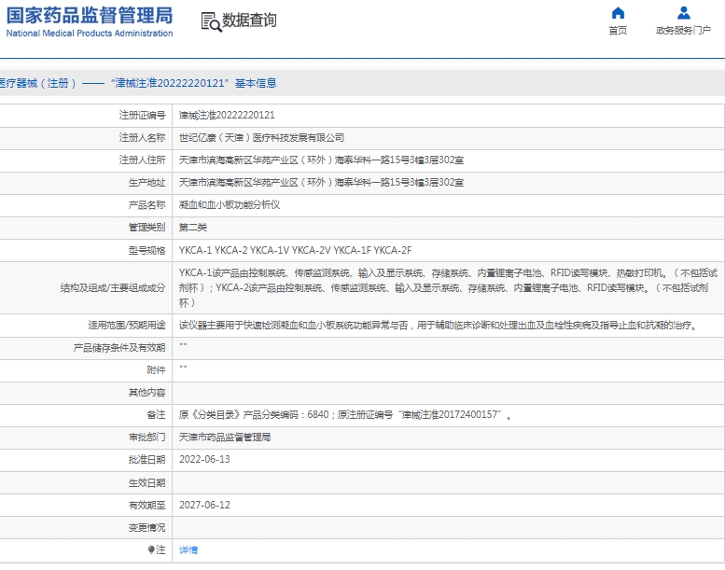Click the 注册证编号 label

coord(142,115)
